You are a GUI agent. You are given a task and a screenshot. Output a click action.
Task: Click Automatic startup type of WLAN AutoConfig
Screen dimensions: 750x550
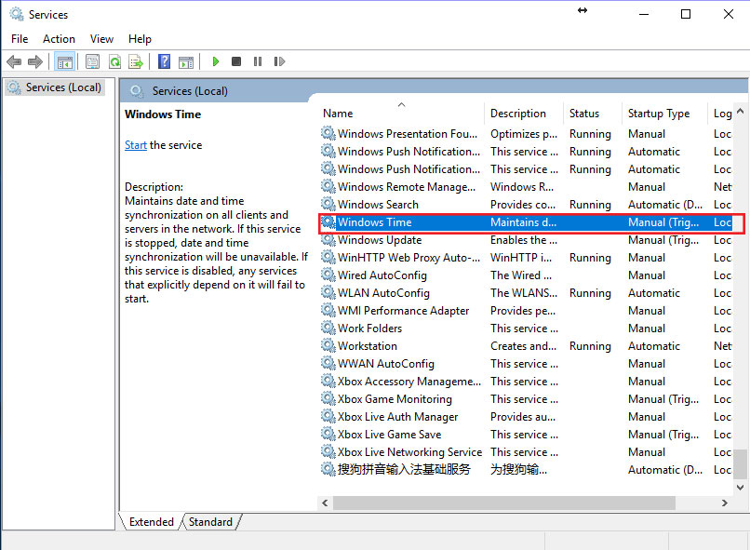pos(654,293)
